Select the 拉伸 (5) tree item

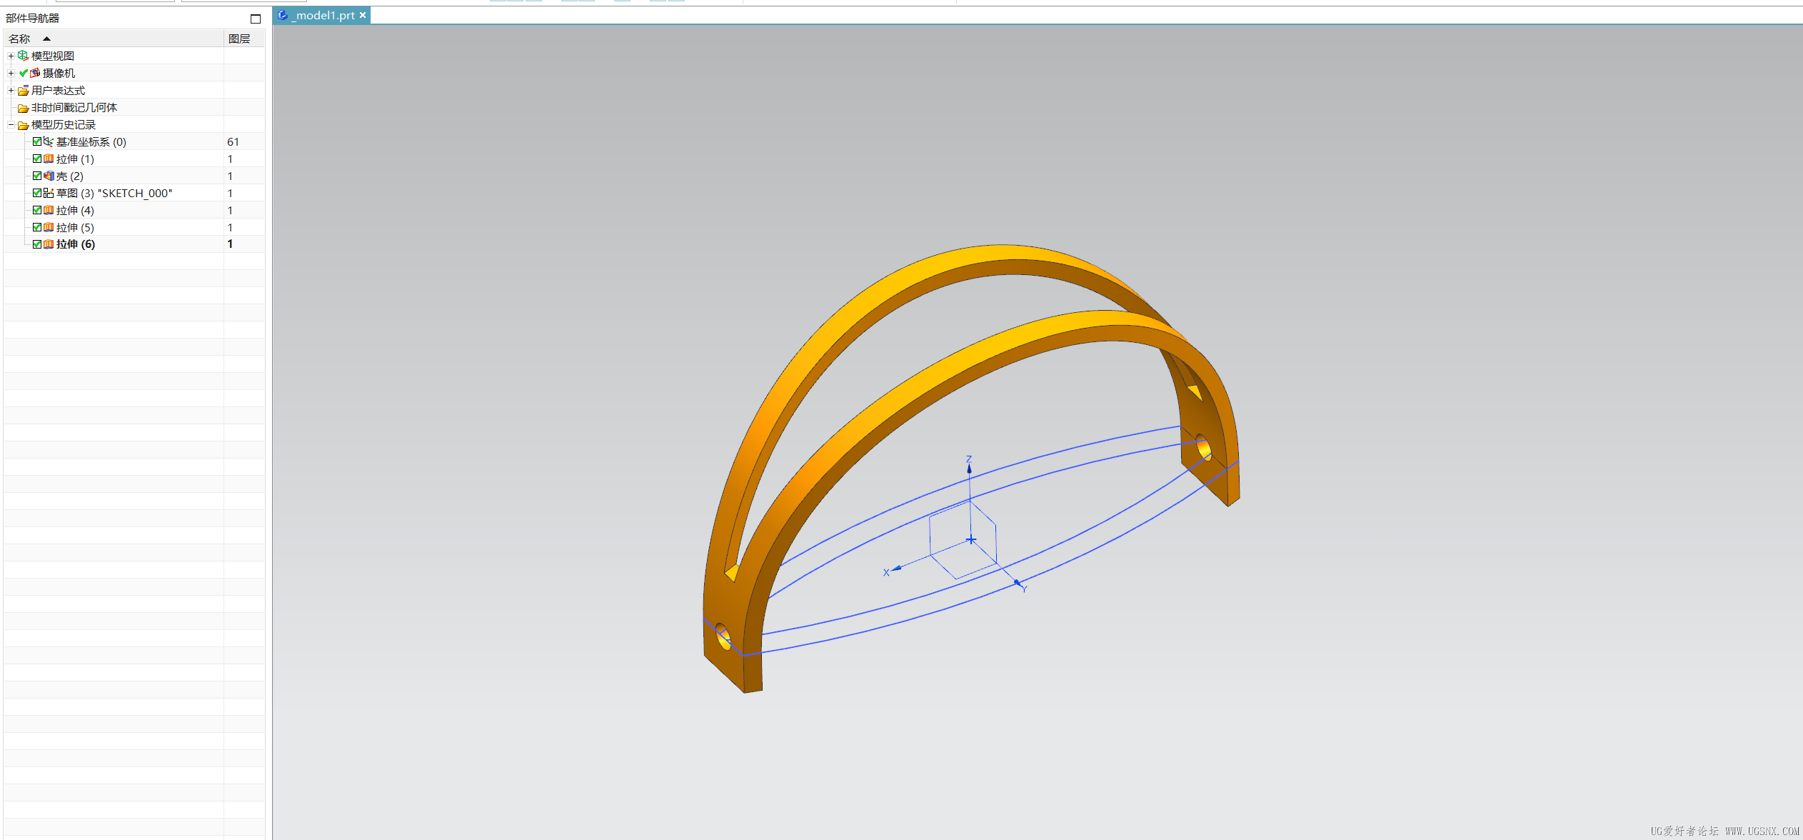click(x=75, y=227)
